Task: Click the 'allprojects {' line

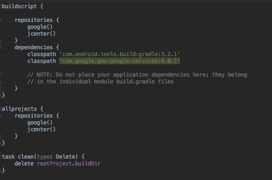Action: click(x=22, y=109)
